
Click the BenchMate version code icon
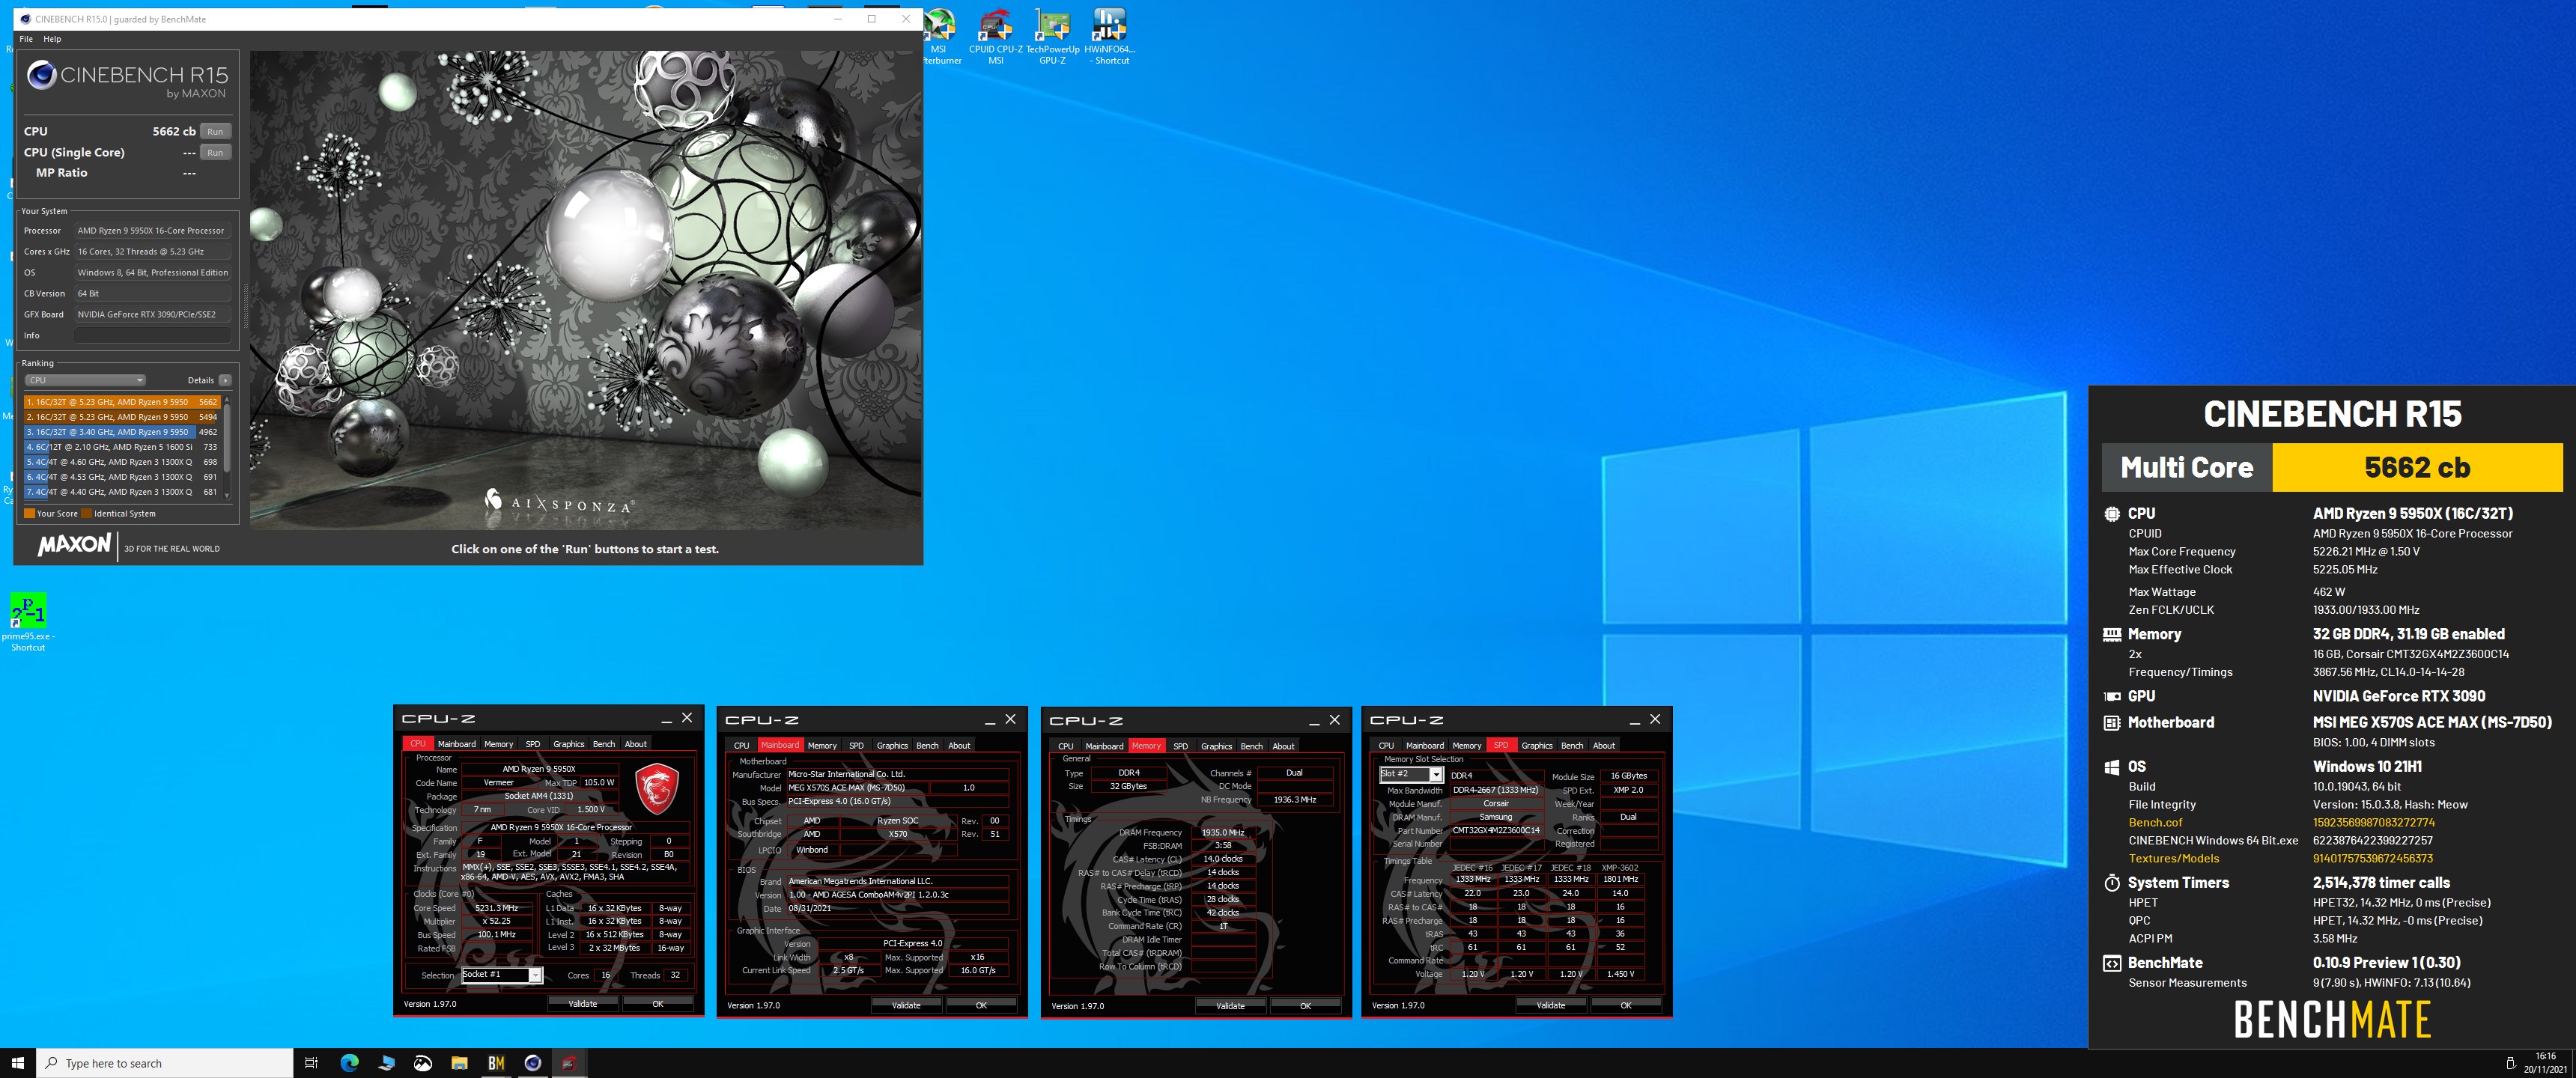pyautogui.click(x=2112, y=963)
